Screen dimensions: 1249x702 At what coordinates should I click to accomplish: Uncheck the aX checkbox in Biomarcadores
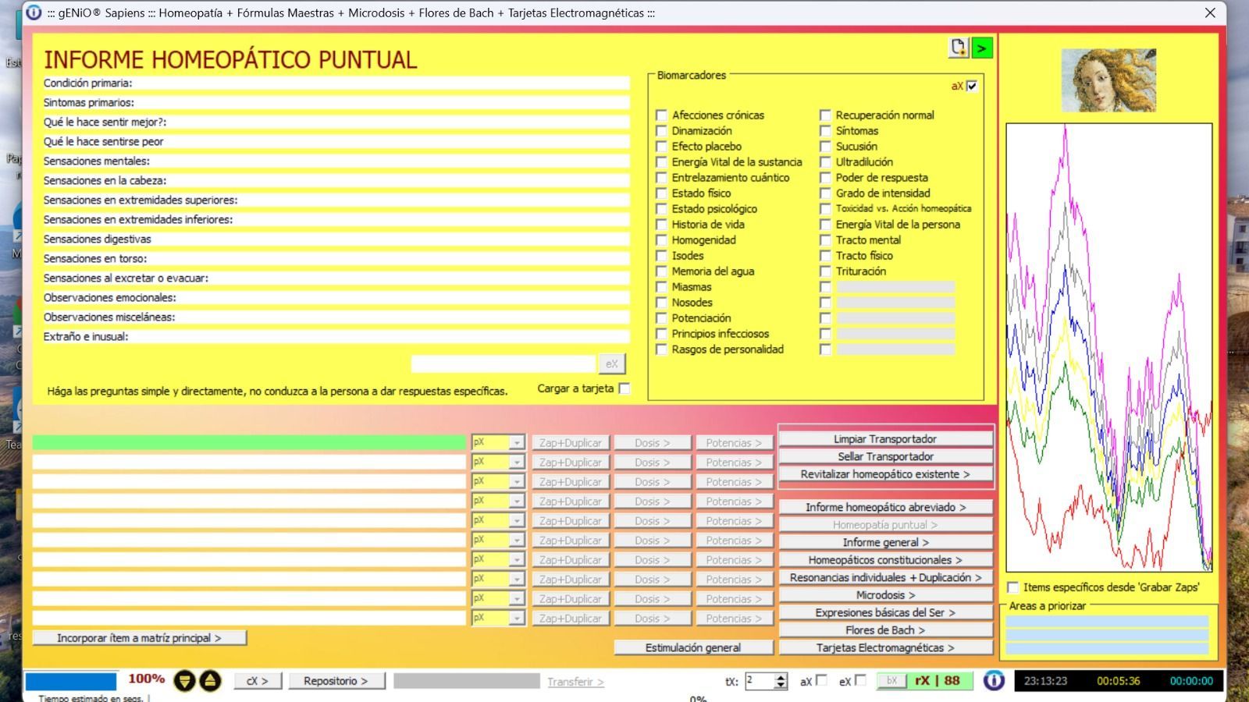(x=972, y=86)
